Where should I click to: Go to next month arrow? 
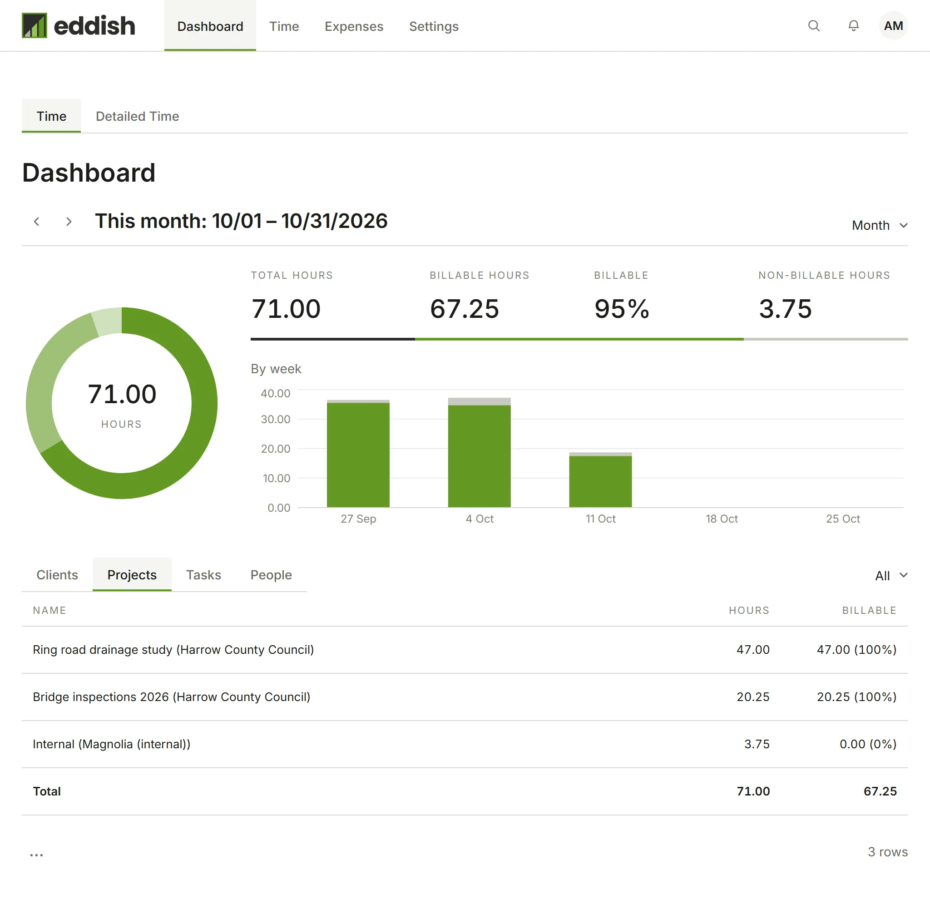(69, 222)
